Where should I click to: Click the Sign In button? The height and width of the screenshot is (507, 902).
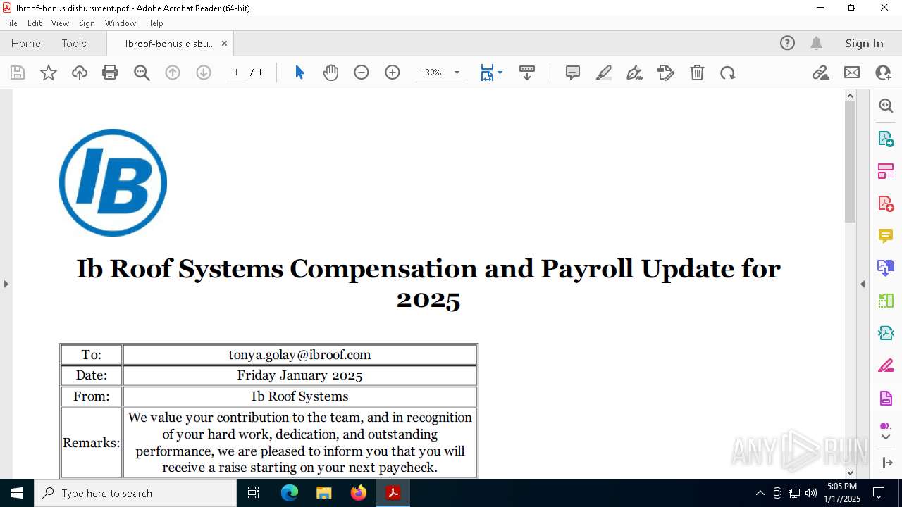864,43
